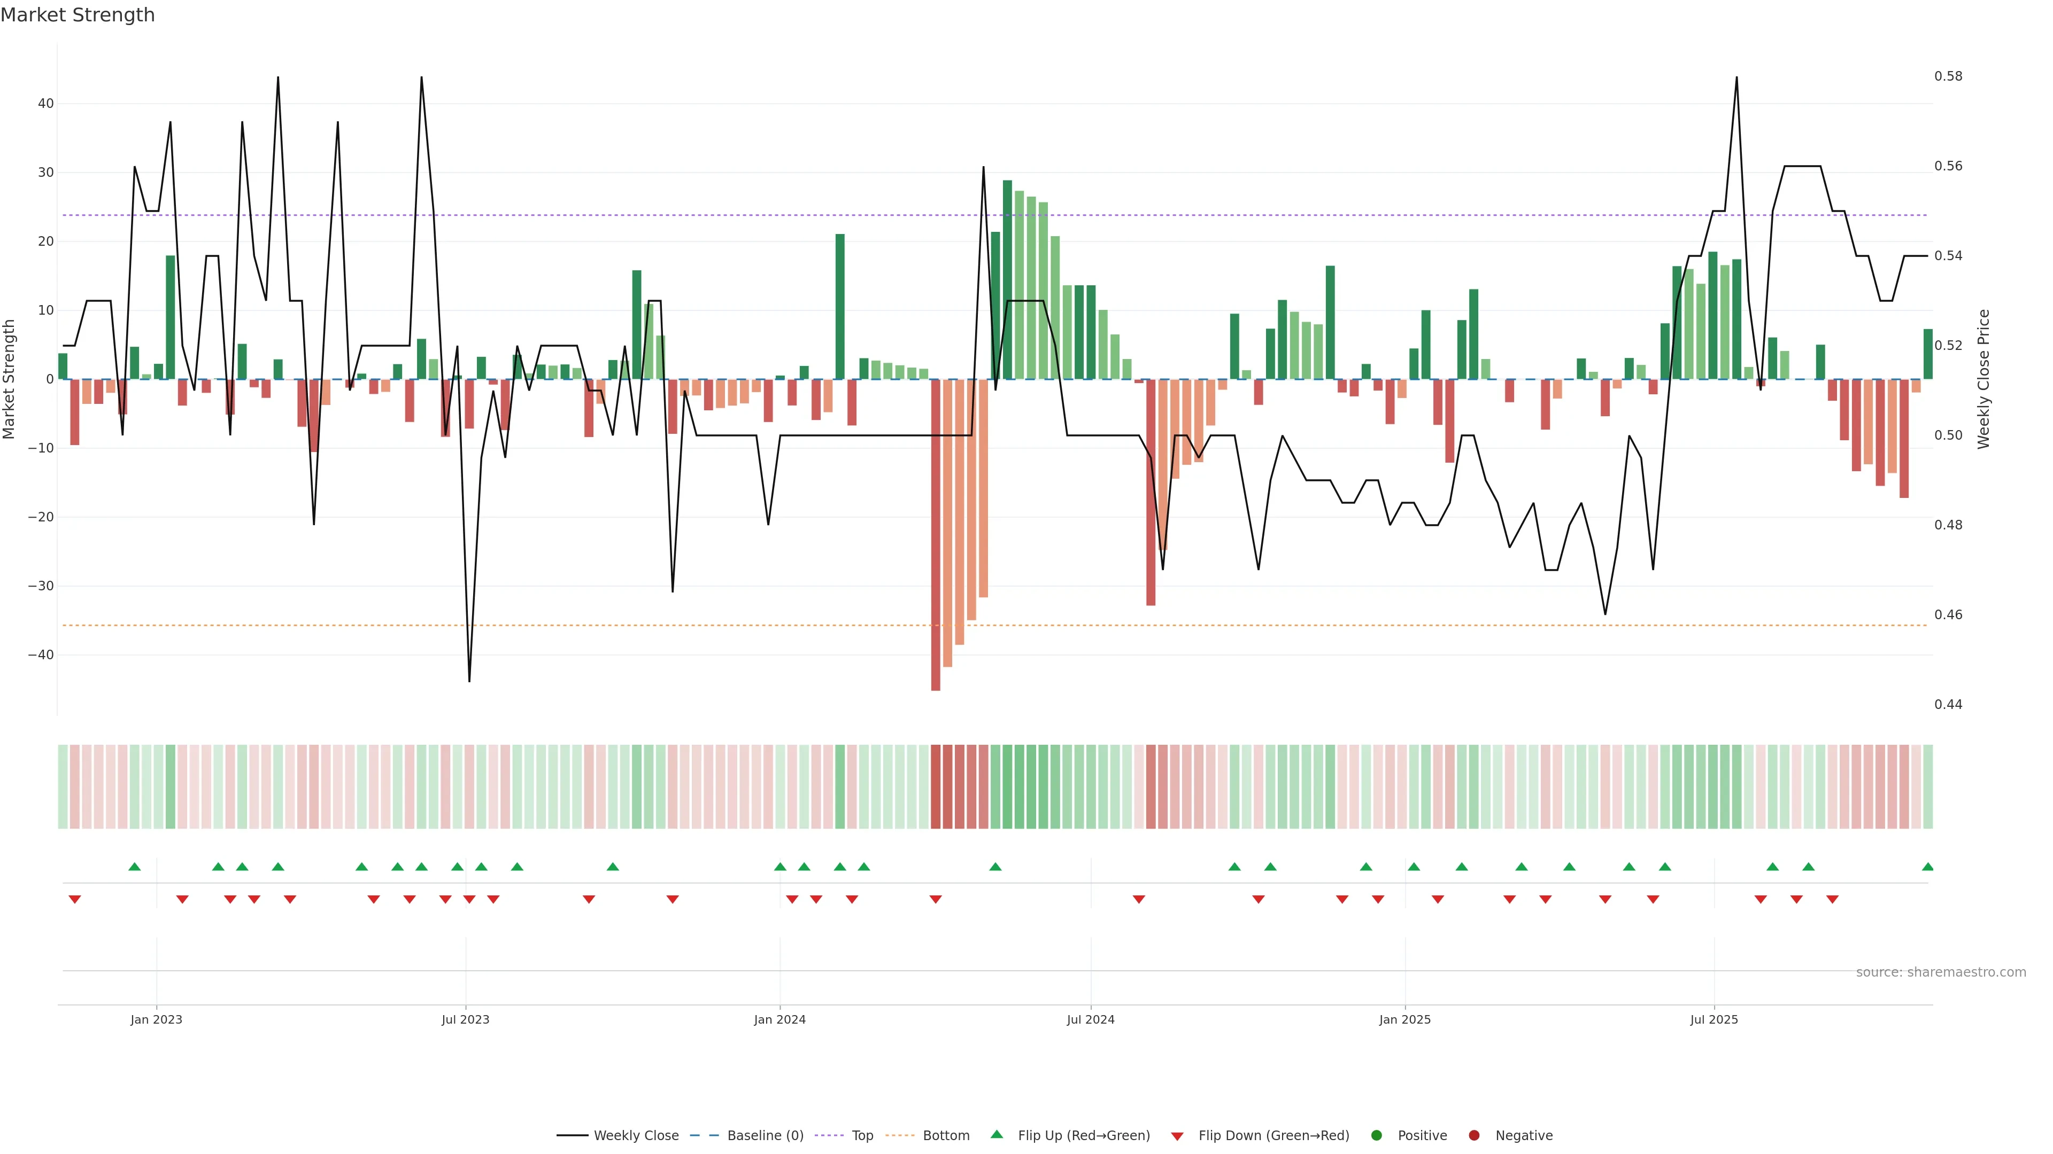Click the first green flip-up triangle marker
The image size is (2053, 1154).
[135, 867]
